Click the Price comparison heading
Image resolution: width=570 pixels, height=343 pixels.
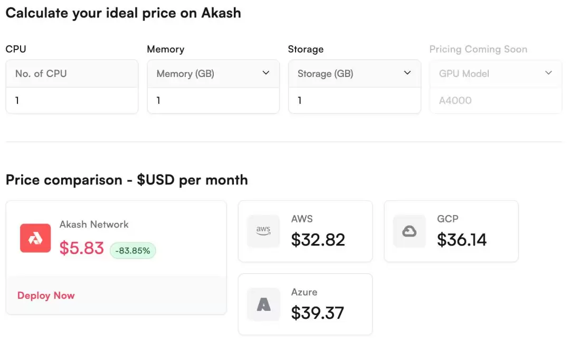click(127, 180)
